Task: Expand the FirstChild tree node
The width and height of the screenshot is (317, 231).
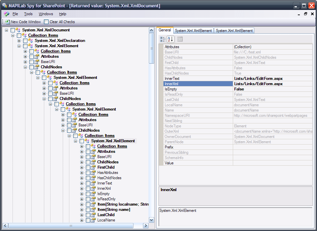Action: (82, 167)
